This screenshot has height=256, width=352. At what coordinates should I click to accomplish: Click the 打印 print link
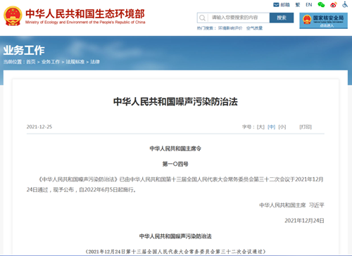tap(306, 127)
